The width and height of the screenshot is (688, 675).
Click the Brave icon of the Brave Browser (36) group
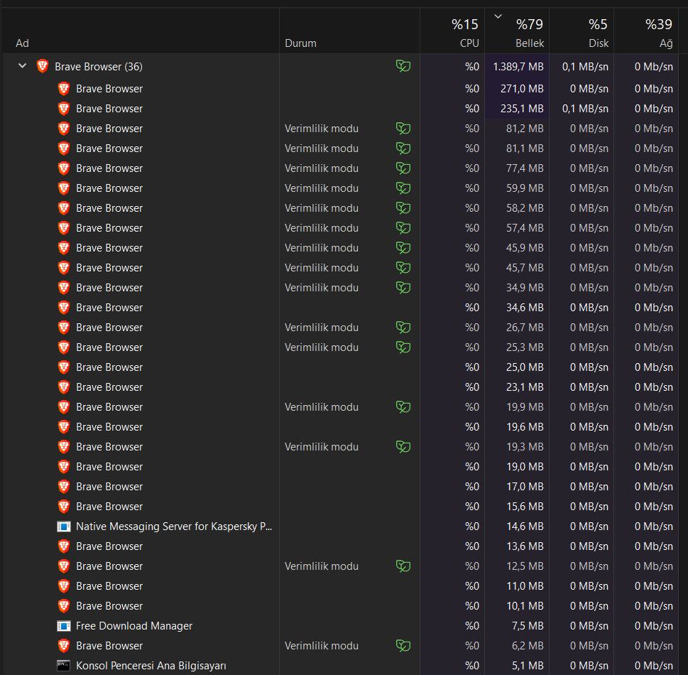(43, 66)
